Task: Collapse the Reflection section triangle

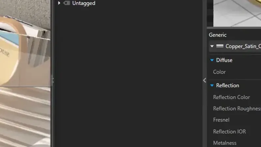Action: [212, 86]
